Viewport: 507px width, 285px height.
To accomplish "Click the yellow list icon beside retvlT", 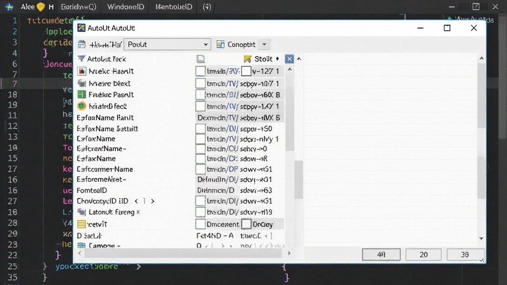I will point(82,224).
